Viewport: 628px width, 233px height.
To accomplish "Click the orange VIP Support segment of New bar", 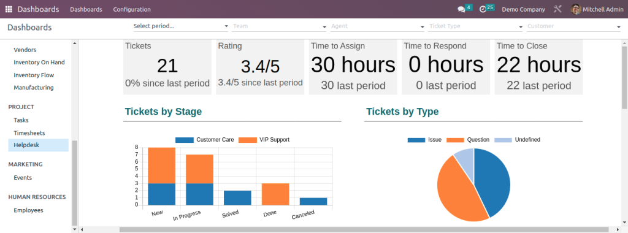I will [x=161, y=166].
